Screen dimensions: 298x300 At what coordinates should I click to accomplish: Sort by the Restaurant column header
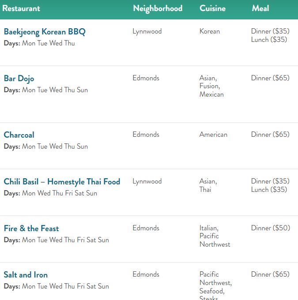click(x=21, y=8)
